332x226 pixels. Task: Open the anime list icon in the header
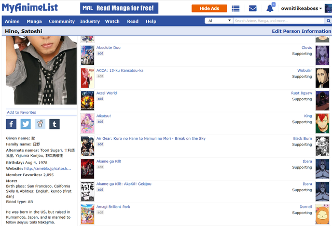coord(236,8)
